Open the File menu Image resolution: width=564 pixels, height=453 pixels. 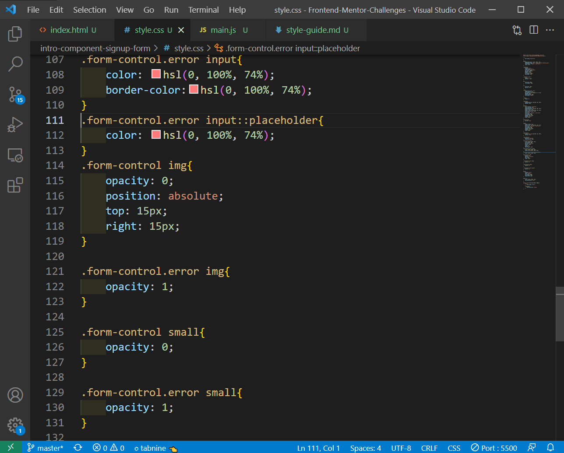coord(33,10)
